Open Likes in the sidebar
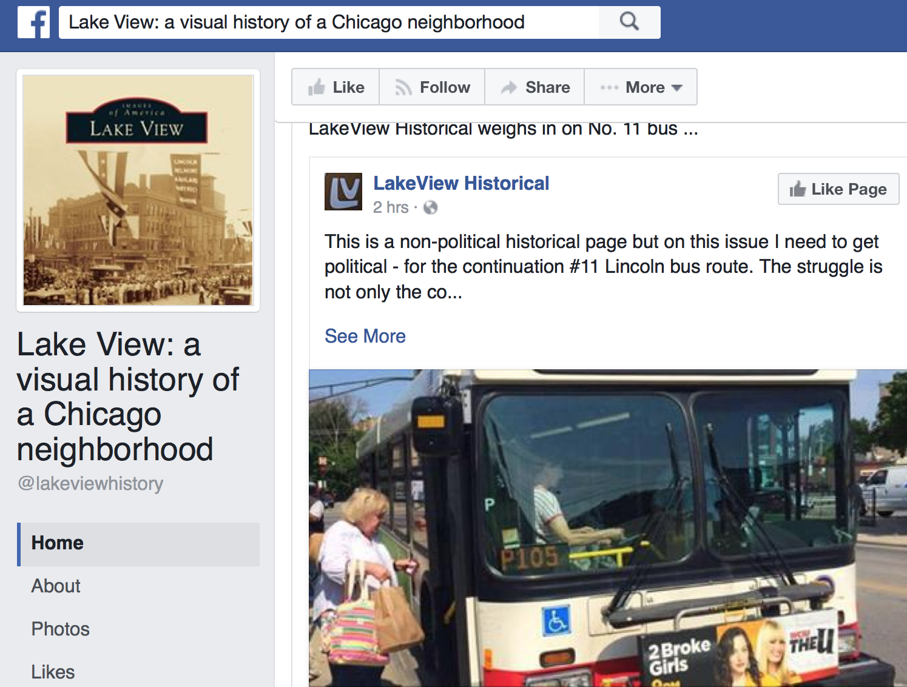The image size is (907, 687). point(53,672)
